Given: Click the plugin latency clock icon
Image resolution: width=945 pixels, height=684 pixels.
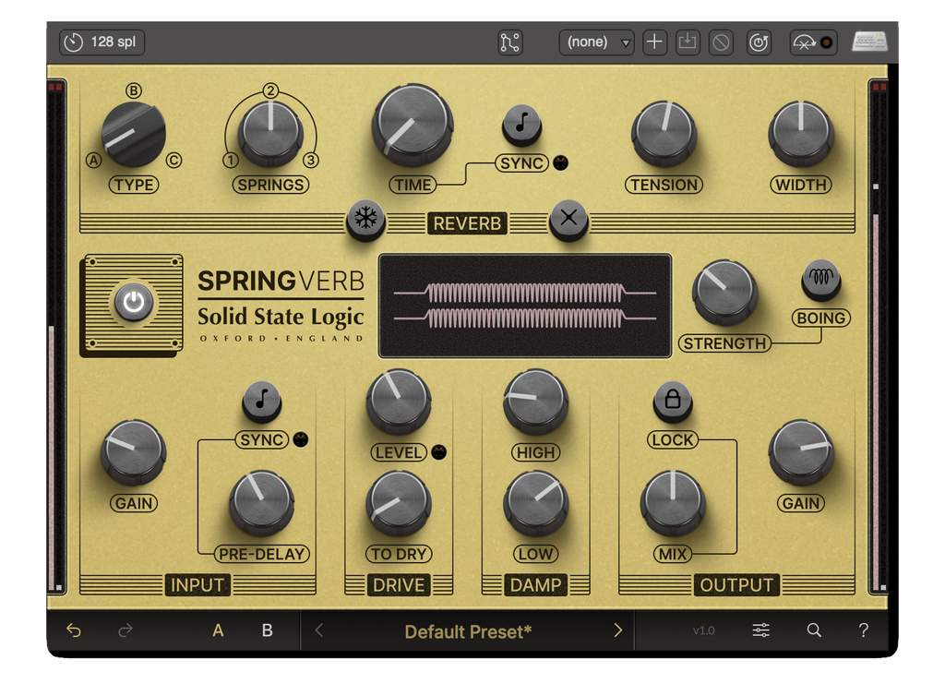Looking at the screenshot, I should tap(74, 42).
